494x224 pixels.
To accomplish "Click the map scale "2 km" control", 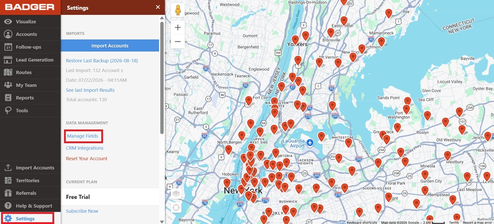I will (x=433, y=222).
